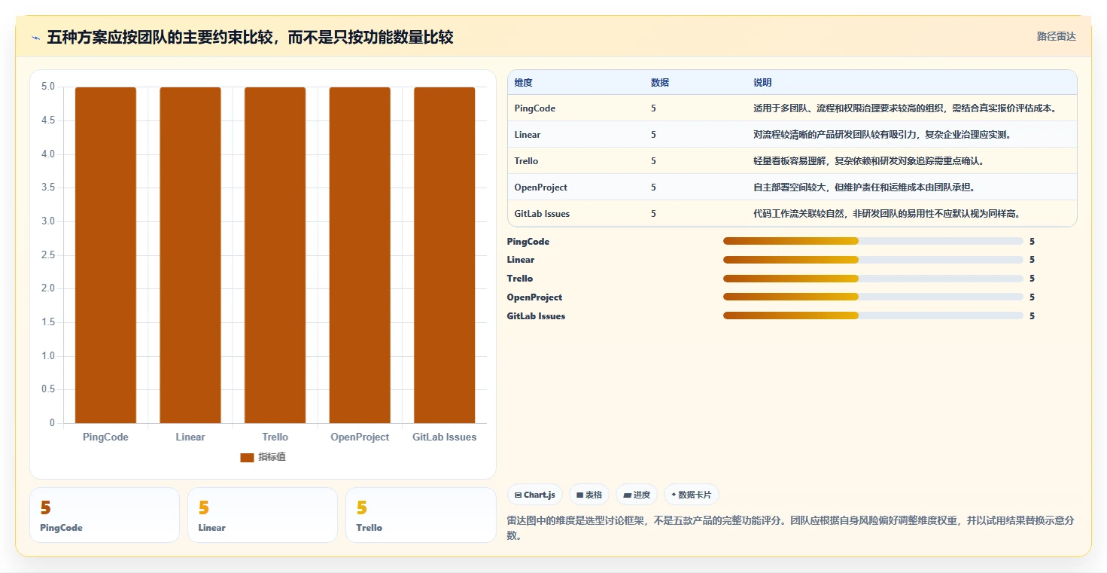1107x573 pixels.
Task: Click the Chart.js chip
Action: click(x=535, y=495)
